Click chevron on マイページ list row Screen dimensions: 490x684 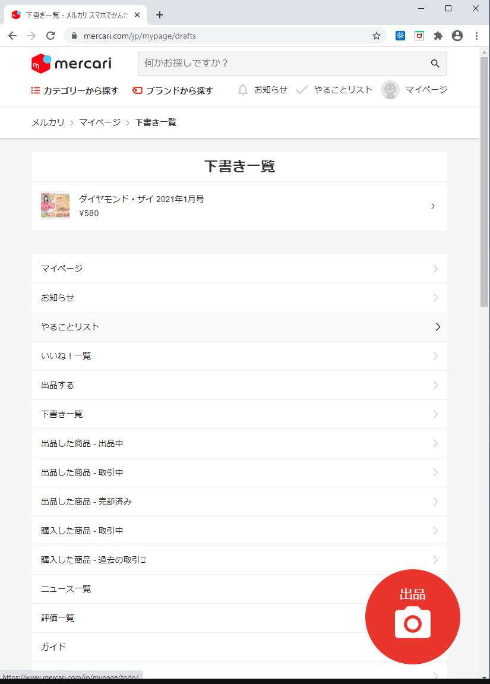point(435,269)
